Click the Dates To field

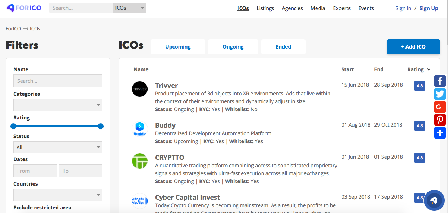80,171
